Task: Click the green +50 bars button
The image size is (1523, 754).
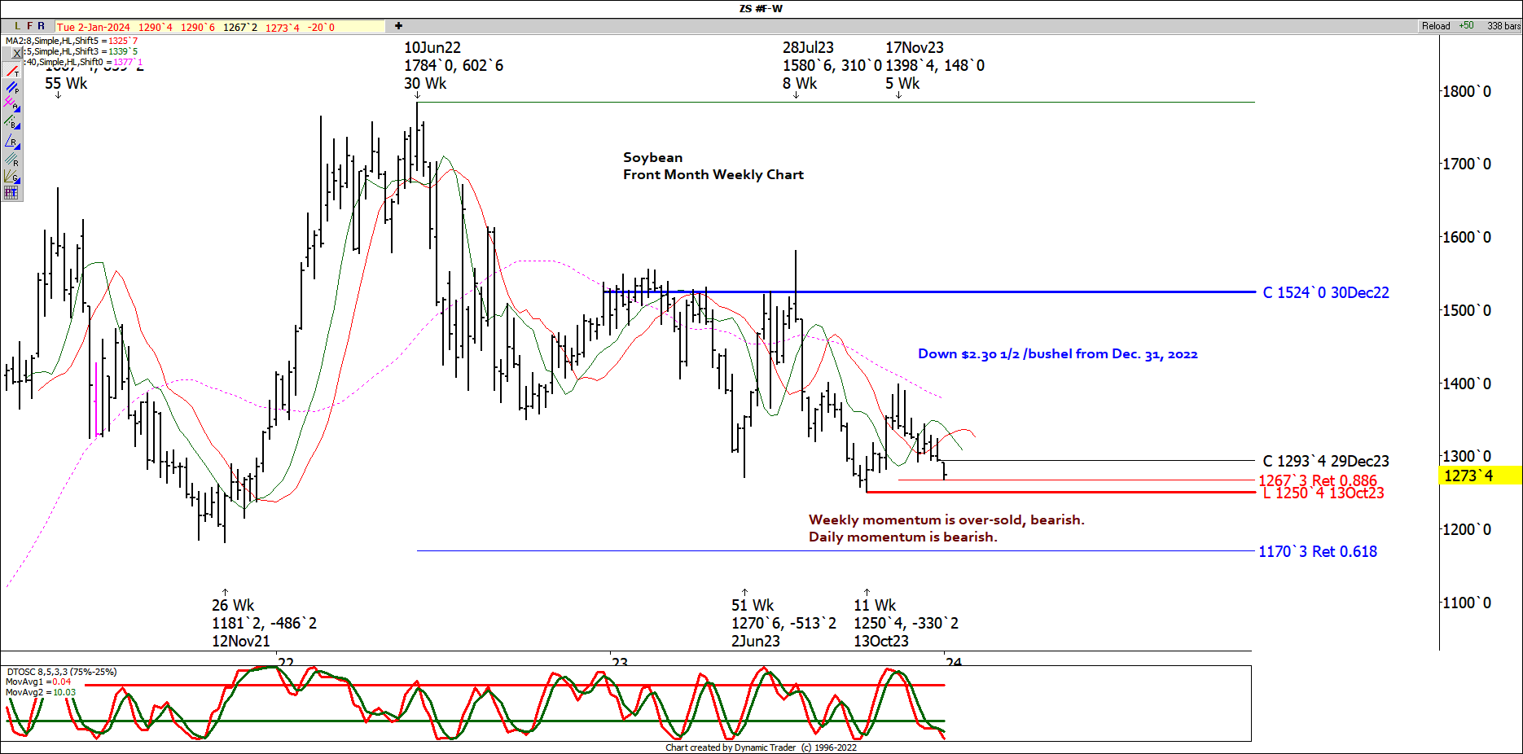Action: tap(1466, 26)
